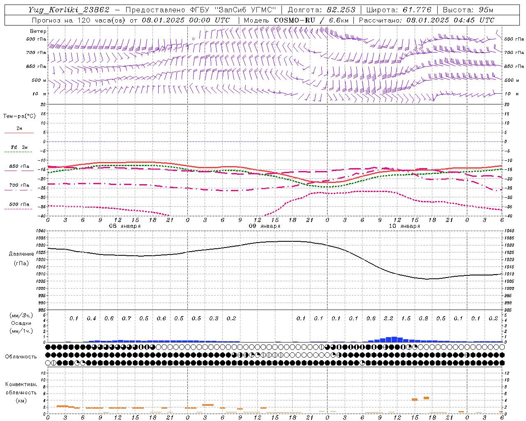
Task: Click the 08 января date label
Action: [125, 226]
